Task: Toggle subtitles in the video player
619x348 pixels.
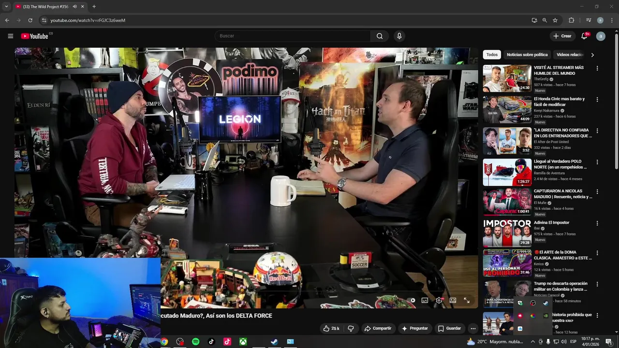Action: [425, 300]
